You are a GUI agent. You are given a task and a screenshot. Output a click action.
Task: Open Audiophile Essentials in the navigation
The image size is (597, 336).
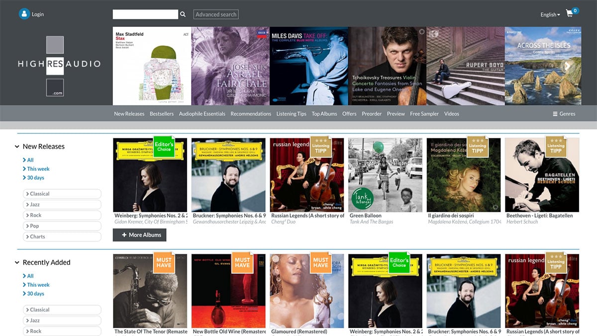click(202, 114)
